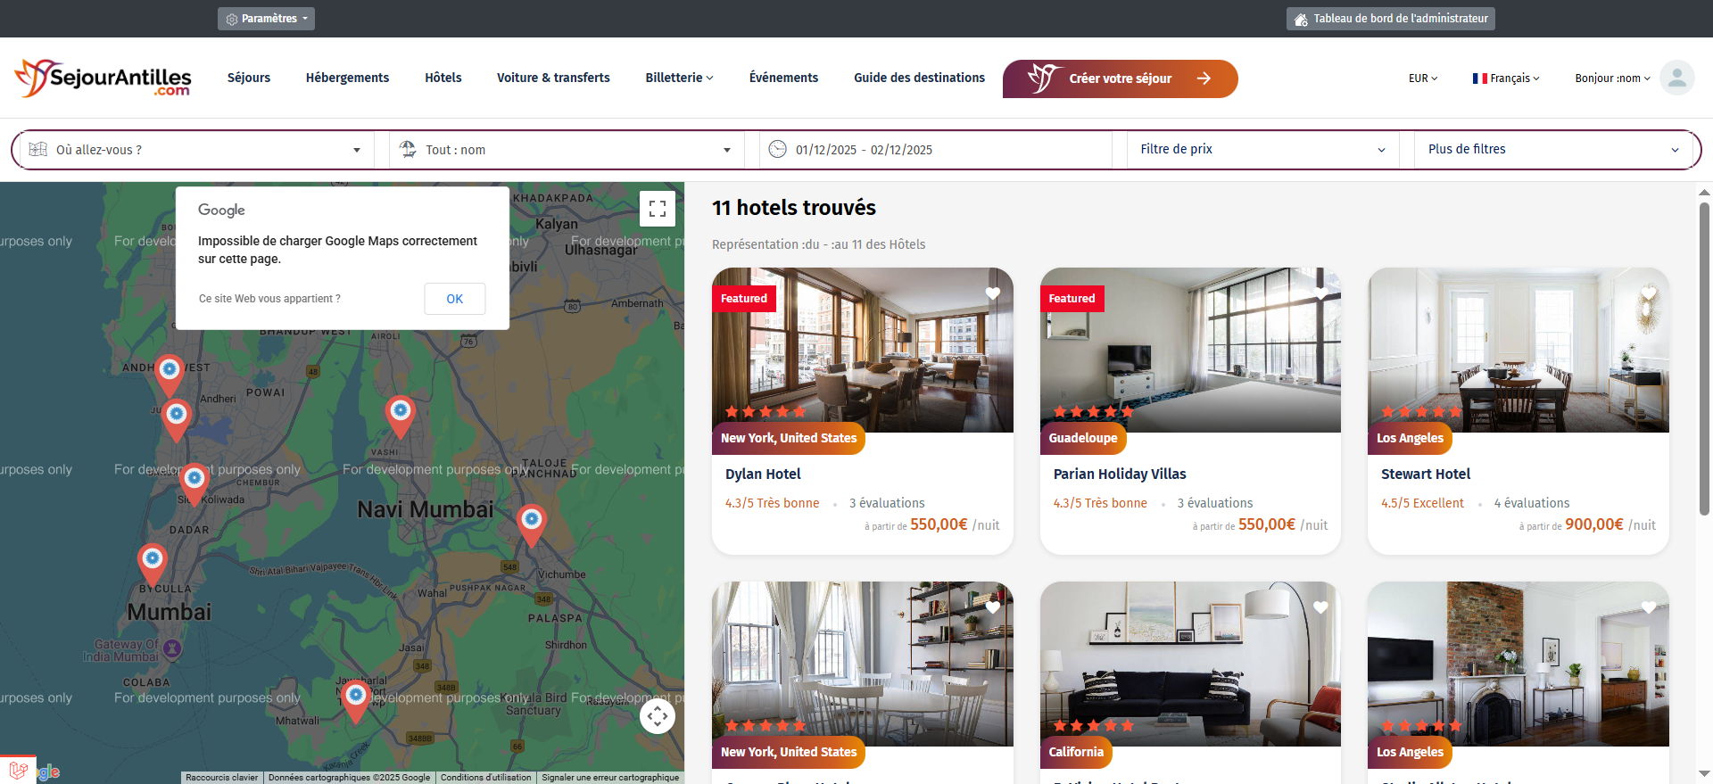Open the EUR currency selector
The height and width of the screenshot is (784, 1713).
tap(1423, 78)
